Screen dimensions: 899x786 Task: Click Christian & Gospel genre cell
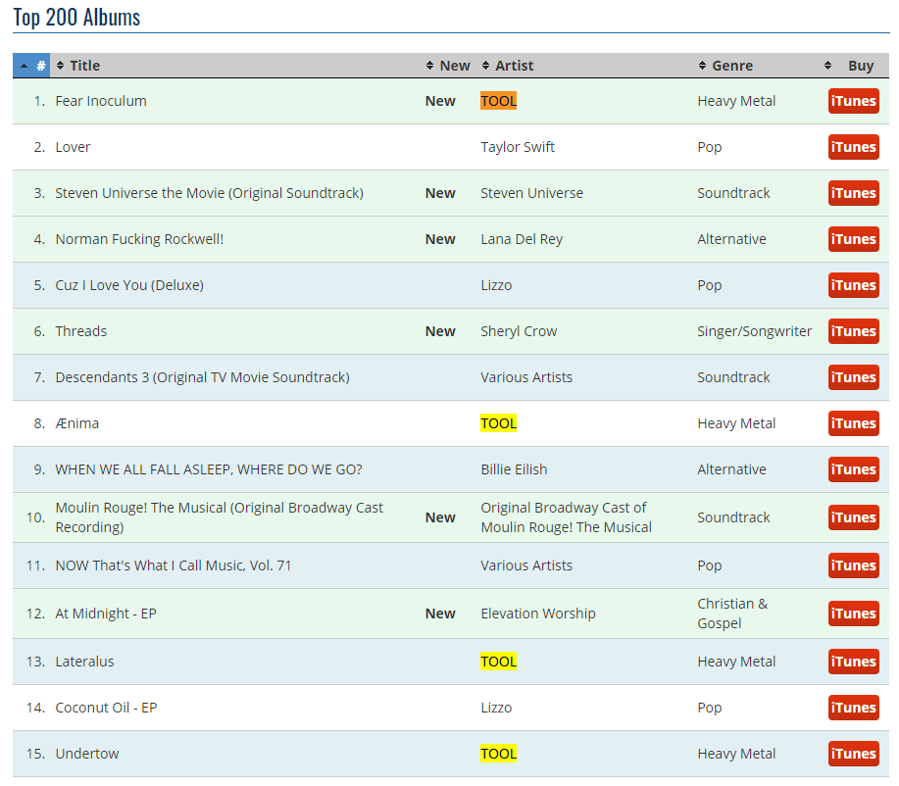coord(732,614)
